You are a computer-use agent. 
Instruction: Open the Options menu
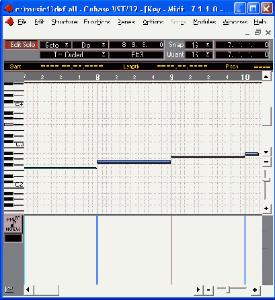(153, 21)
